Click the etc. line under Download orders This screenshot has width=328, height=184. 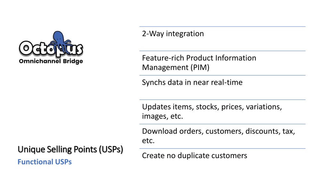pos(148,141)
